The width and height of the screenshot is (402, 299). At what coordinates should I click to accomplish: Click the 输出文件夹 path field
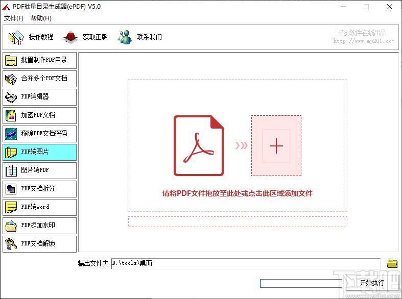coord(245,263)
